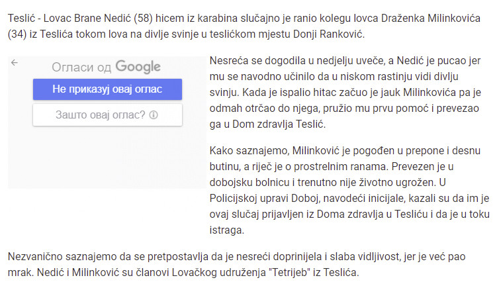This screenshot has height=284, width=497.
Task: Click the age "(58)" after Brane Nedić
Action: tap(143, 19)
